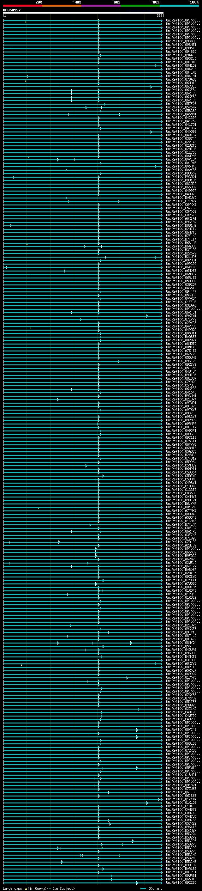Select hit UniRef100_Q75CI1

(x=181, y=441)
